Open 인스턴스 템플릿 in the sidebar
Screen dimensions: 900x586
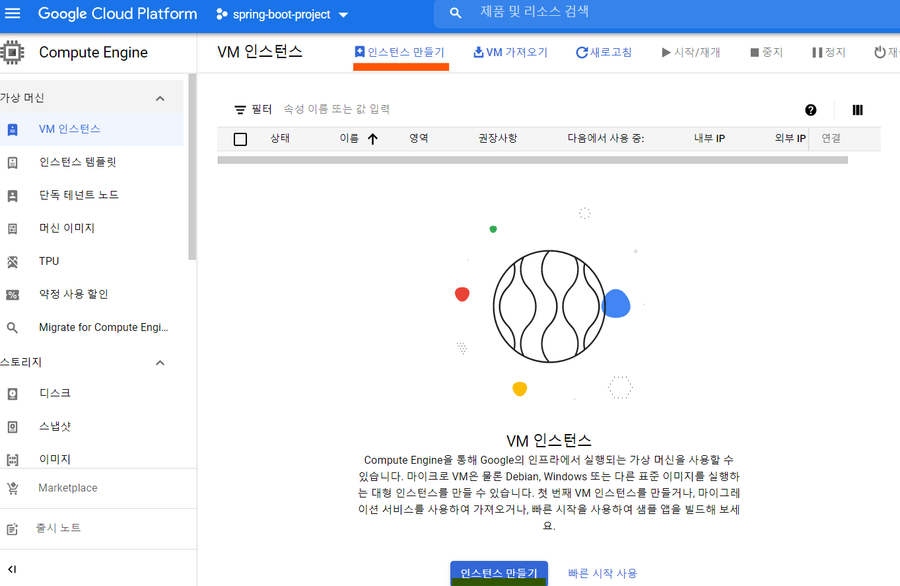pos(92,163)
